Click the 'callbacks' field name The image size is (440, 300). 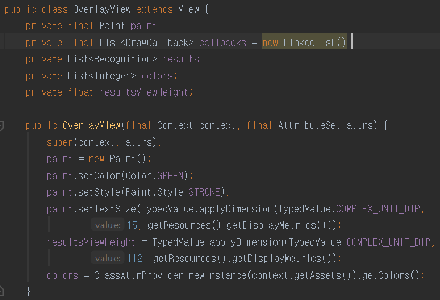pyautogui.click(x=223, y=43)
